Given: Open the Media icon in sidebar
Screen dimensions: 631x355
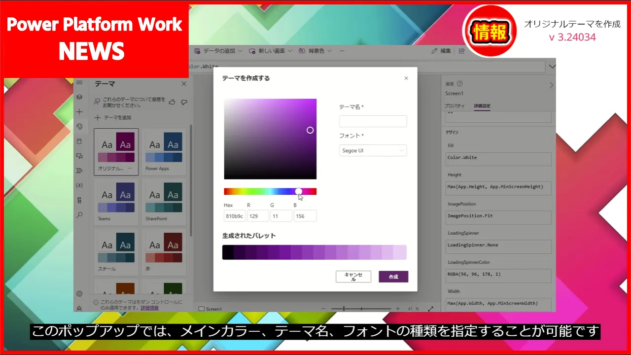Looking at the screenshot, I should tap(79, 156).
